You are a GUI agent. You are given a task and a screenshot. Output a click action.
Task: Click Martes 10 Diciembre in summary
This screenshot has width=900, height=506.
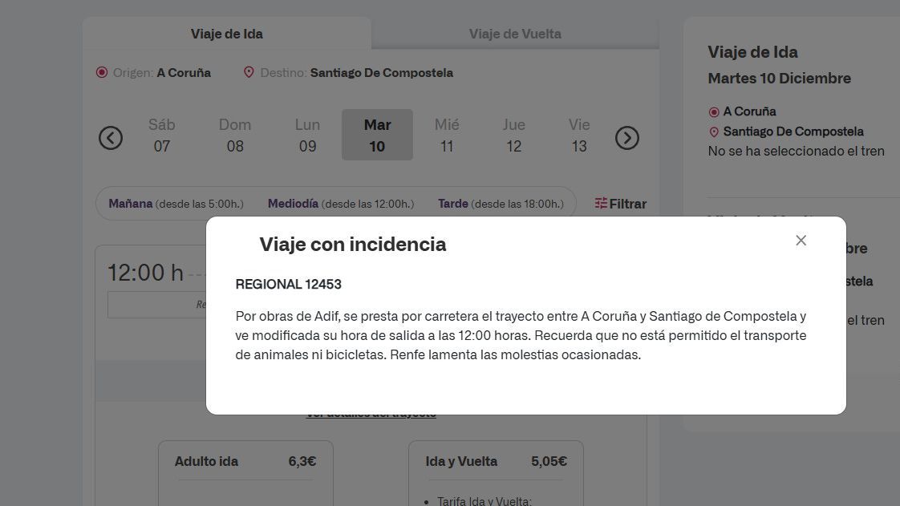click(779, 78)
